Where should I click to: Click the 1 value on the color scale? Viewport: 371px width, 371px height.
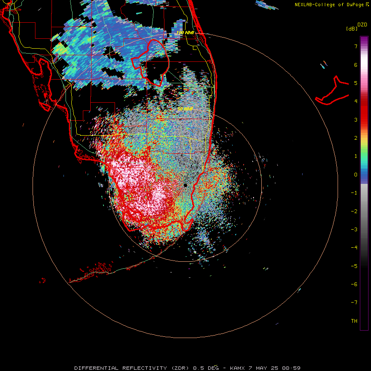coord(356,156)
